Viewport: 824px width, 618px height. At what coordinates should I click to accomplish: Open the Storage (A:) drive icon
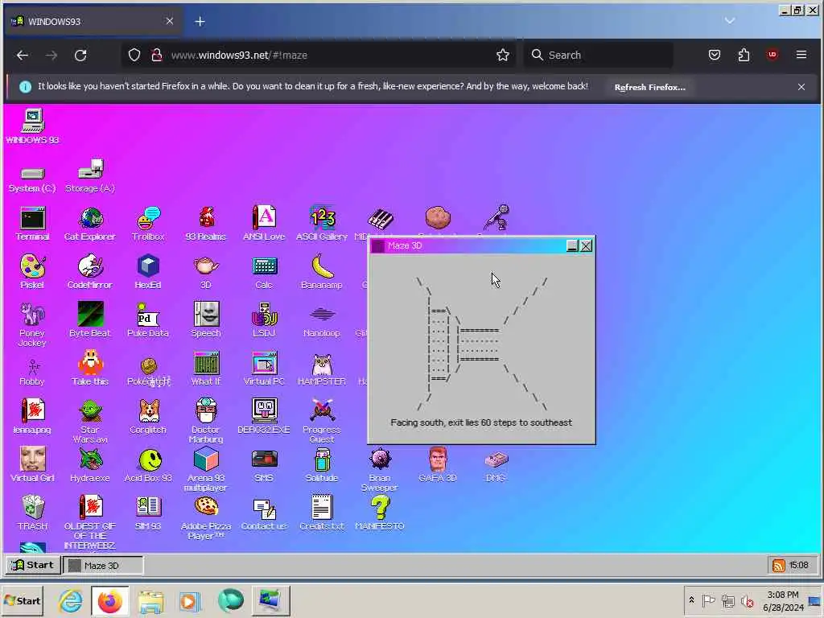[90, 175]
